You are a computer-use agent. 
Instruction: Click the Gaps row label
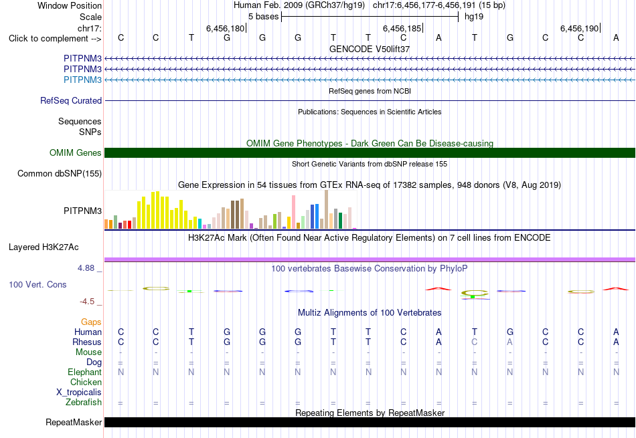[91, 322]
